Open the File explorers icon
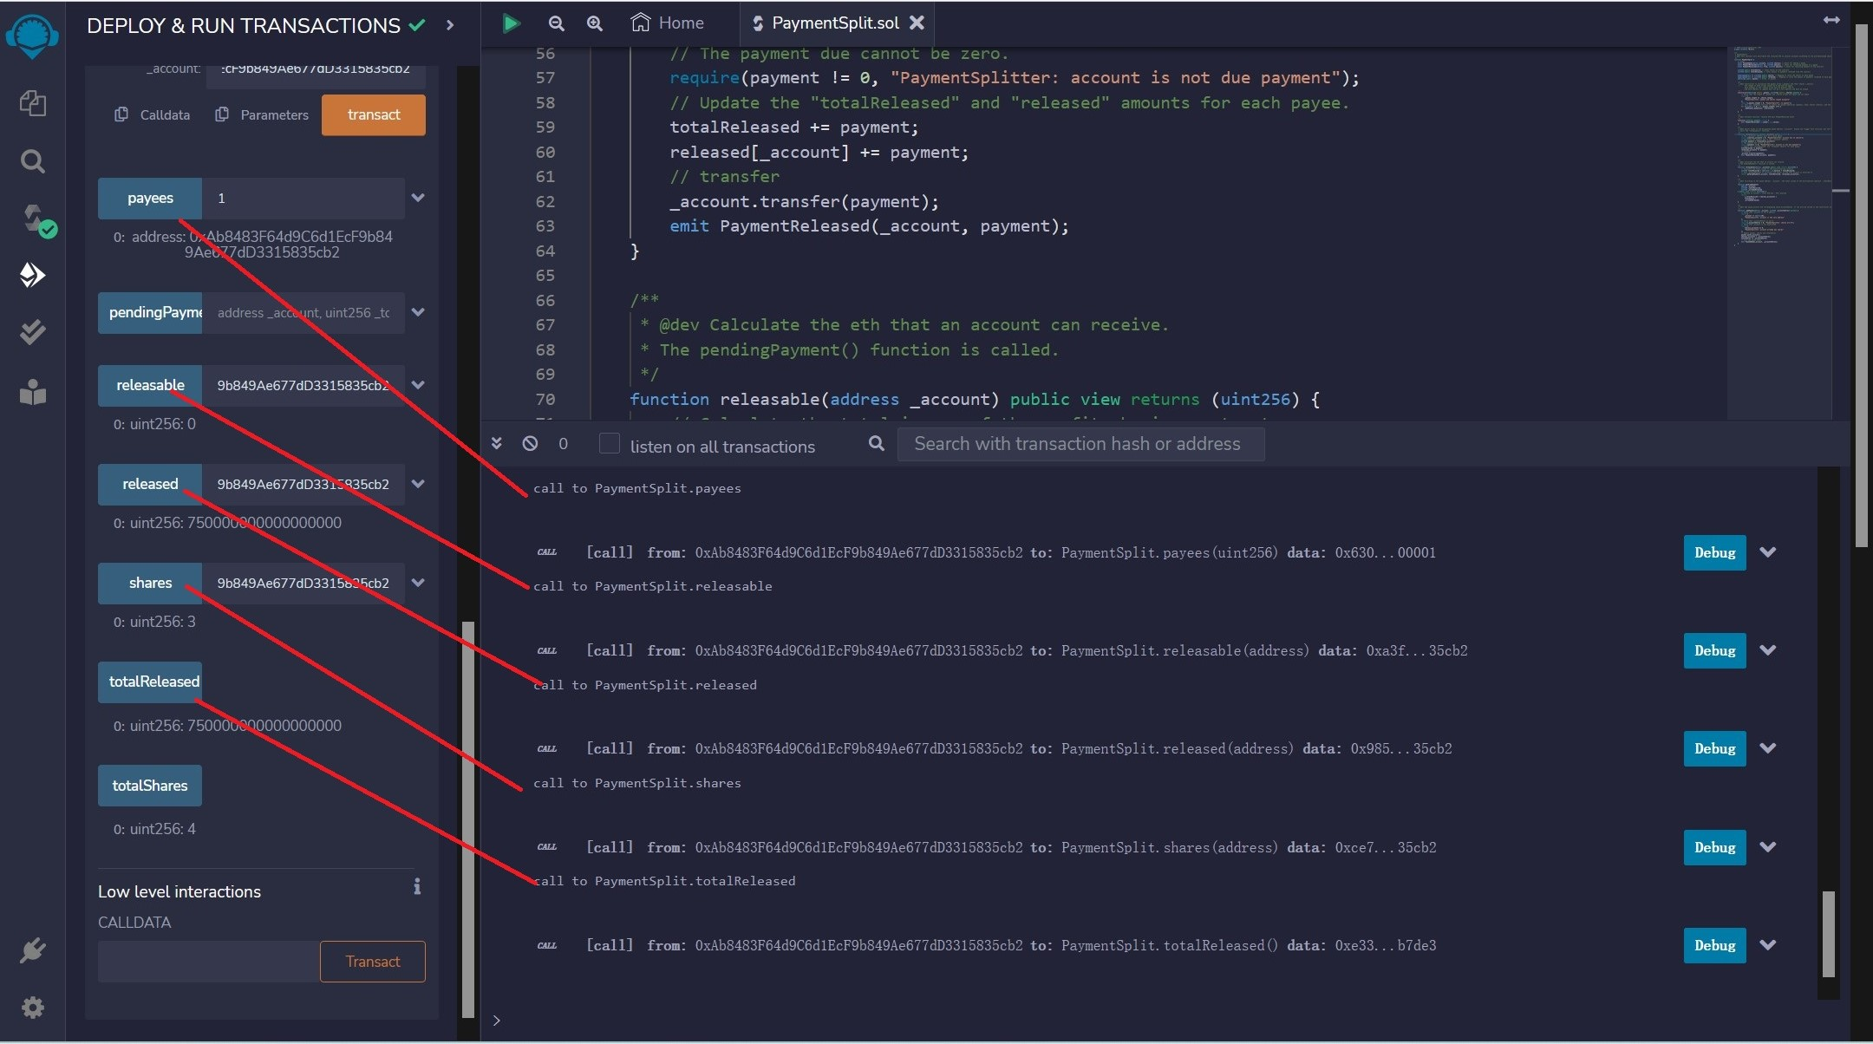The width and height of the screenshot is (1873, 1044). [32, 102]
